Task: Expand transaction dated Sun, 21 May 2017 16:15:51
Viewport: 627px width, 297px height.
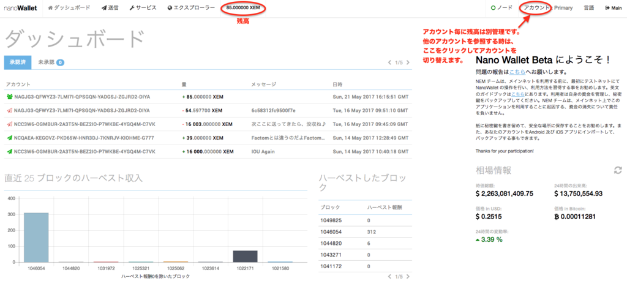Action: pyautogui.click(x=208, y=97)
